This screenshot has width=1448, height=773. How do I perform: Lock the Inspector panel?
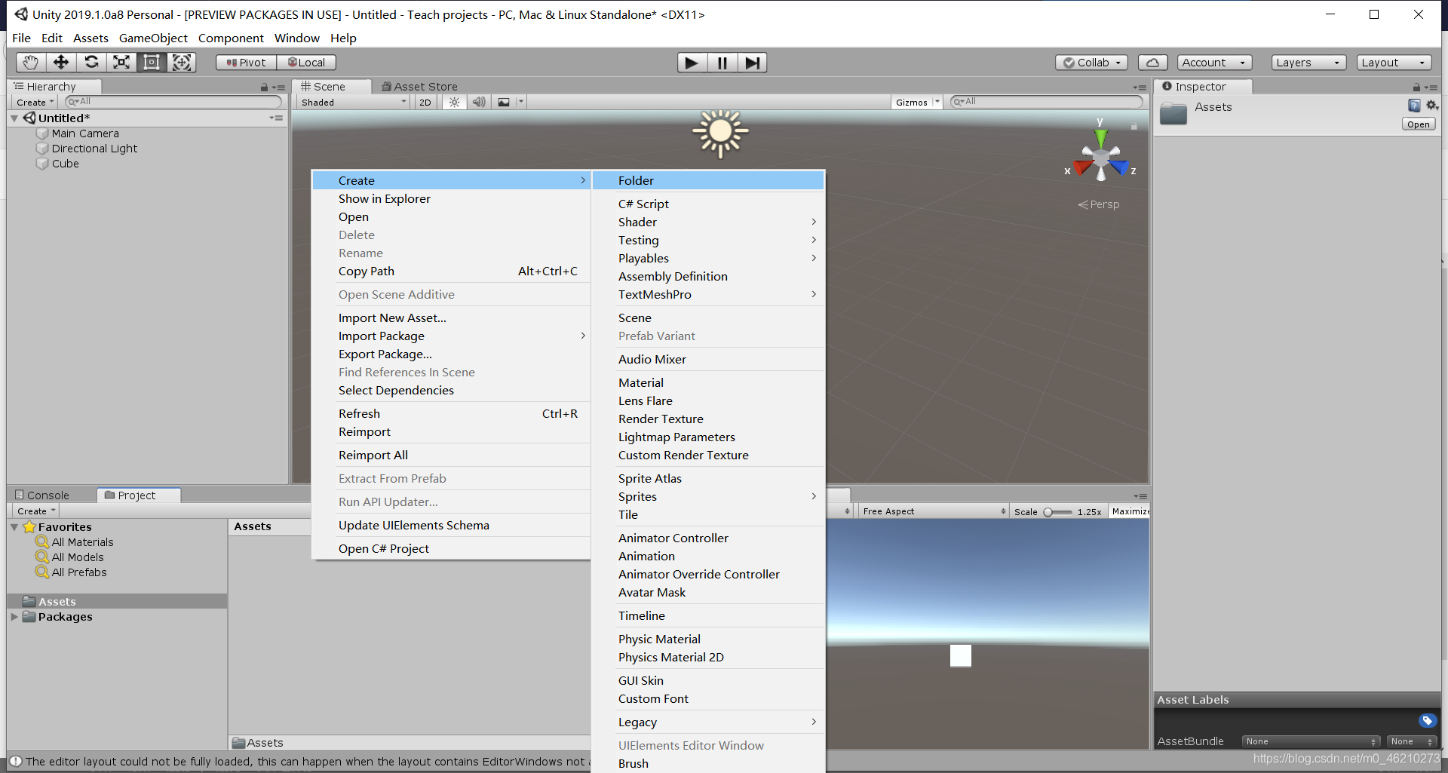[1416, 87]
